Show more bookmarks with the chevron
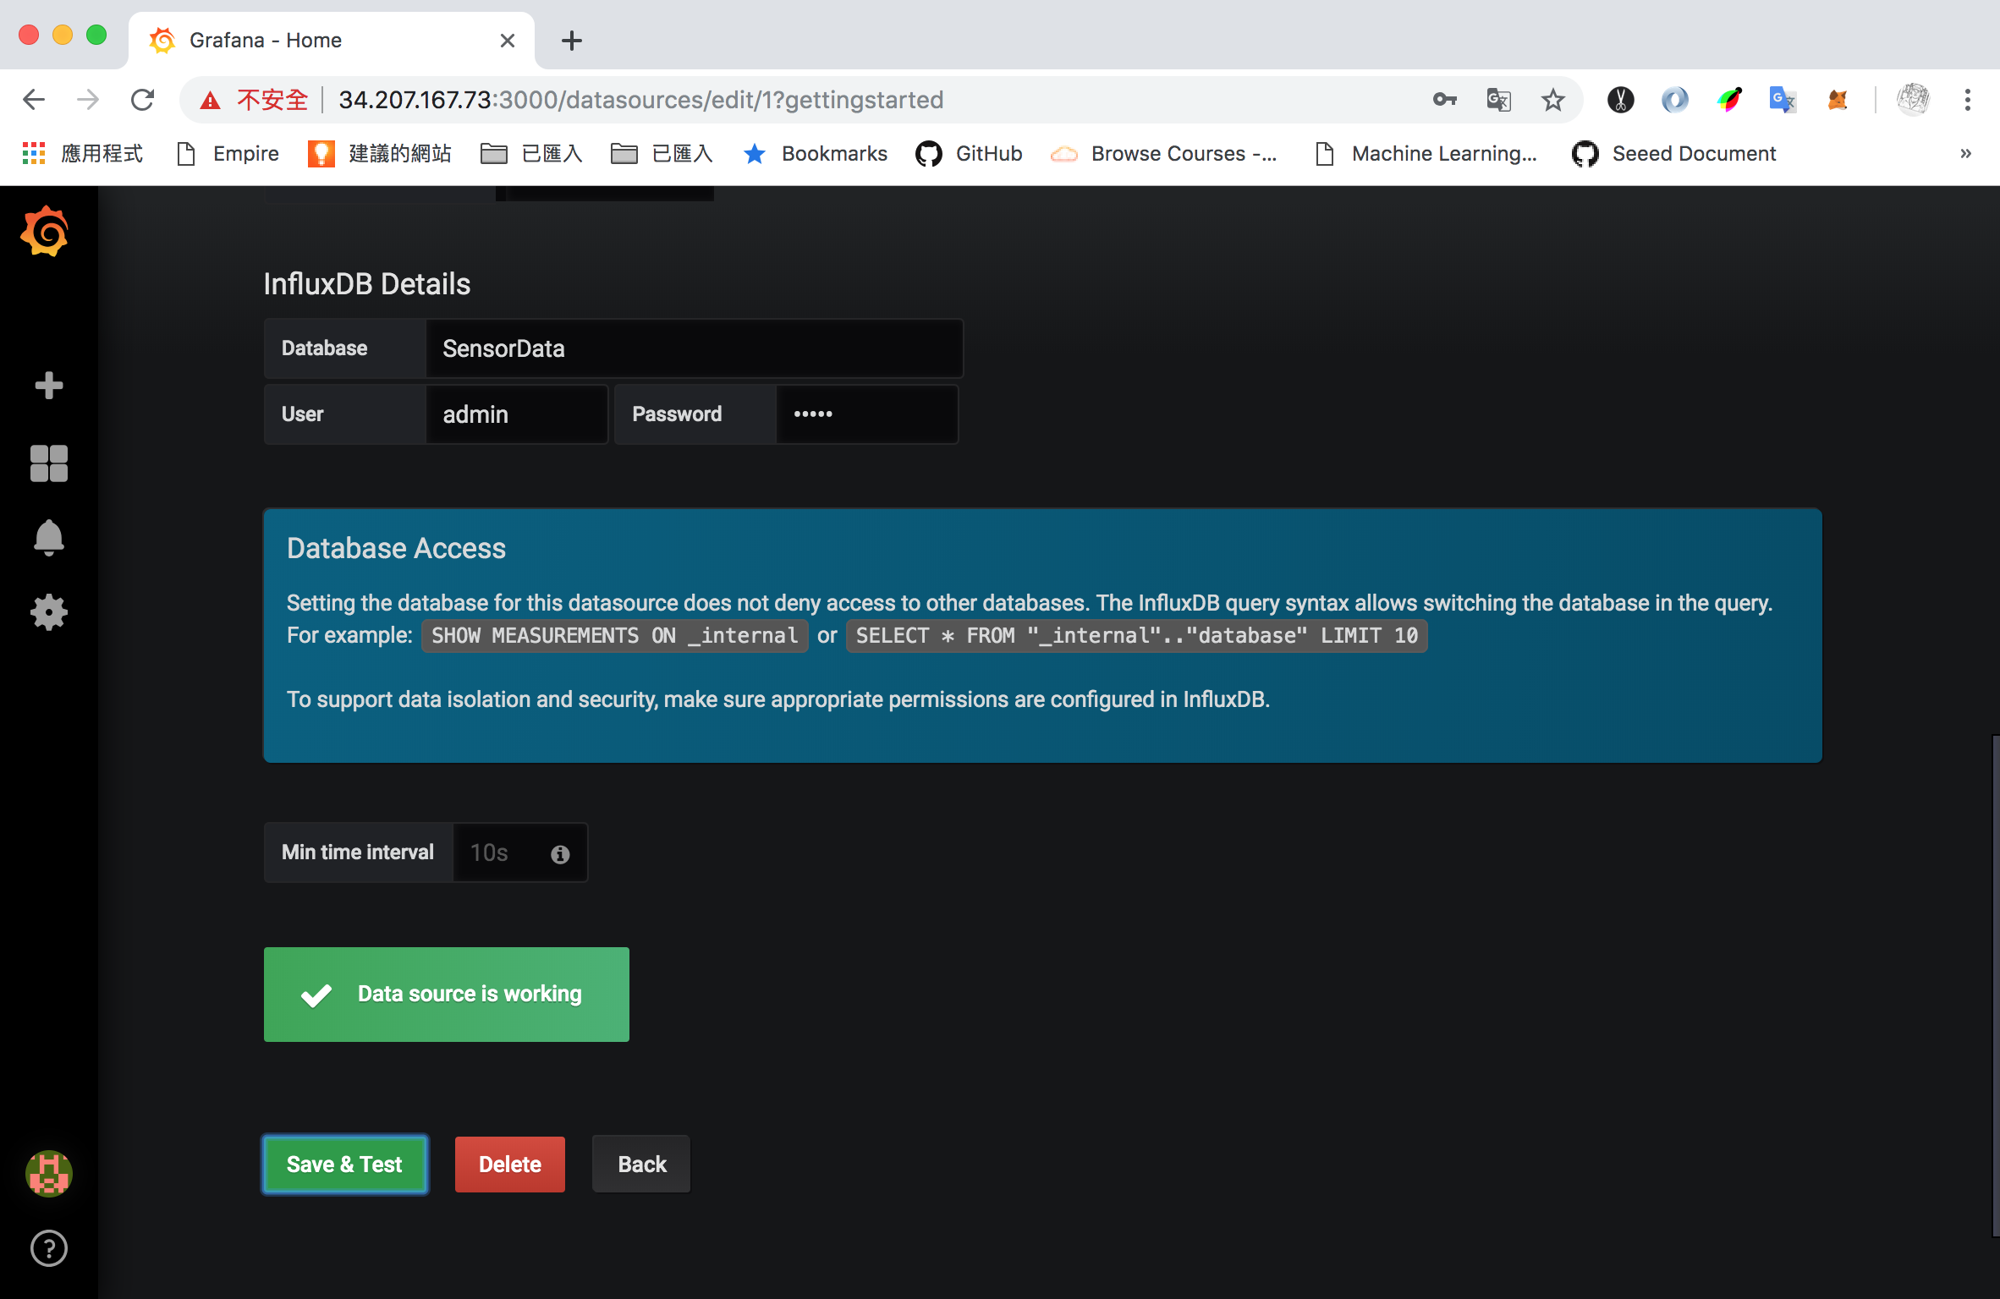 1966,153
